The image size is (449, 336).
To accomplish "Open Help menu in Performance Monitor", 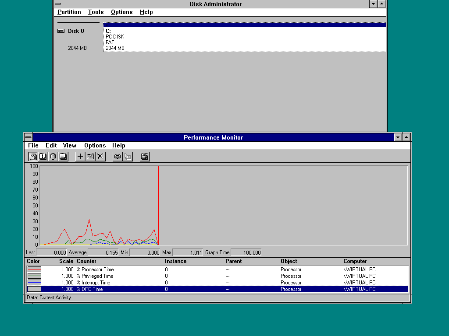I will (x=118, y=145).
